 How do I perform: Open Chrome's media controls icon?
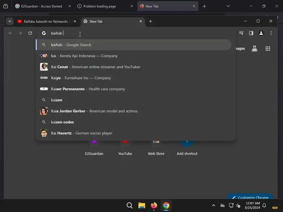click(241, 33)
